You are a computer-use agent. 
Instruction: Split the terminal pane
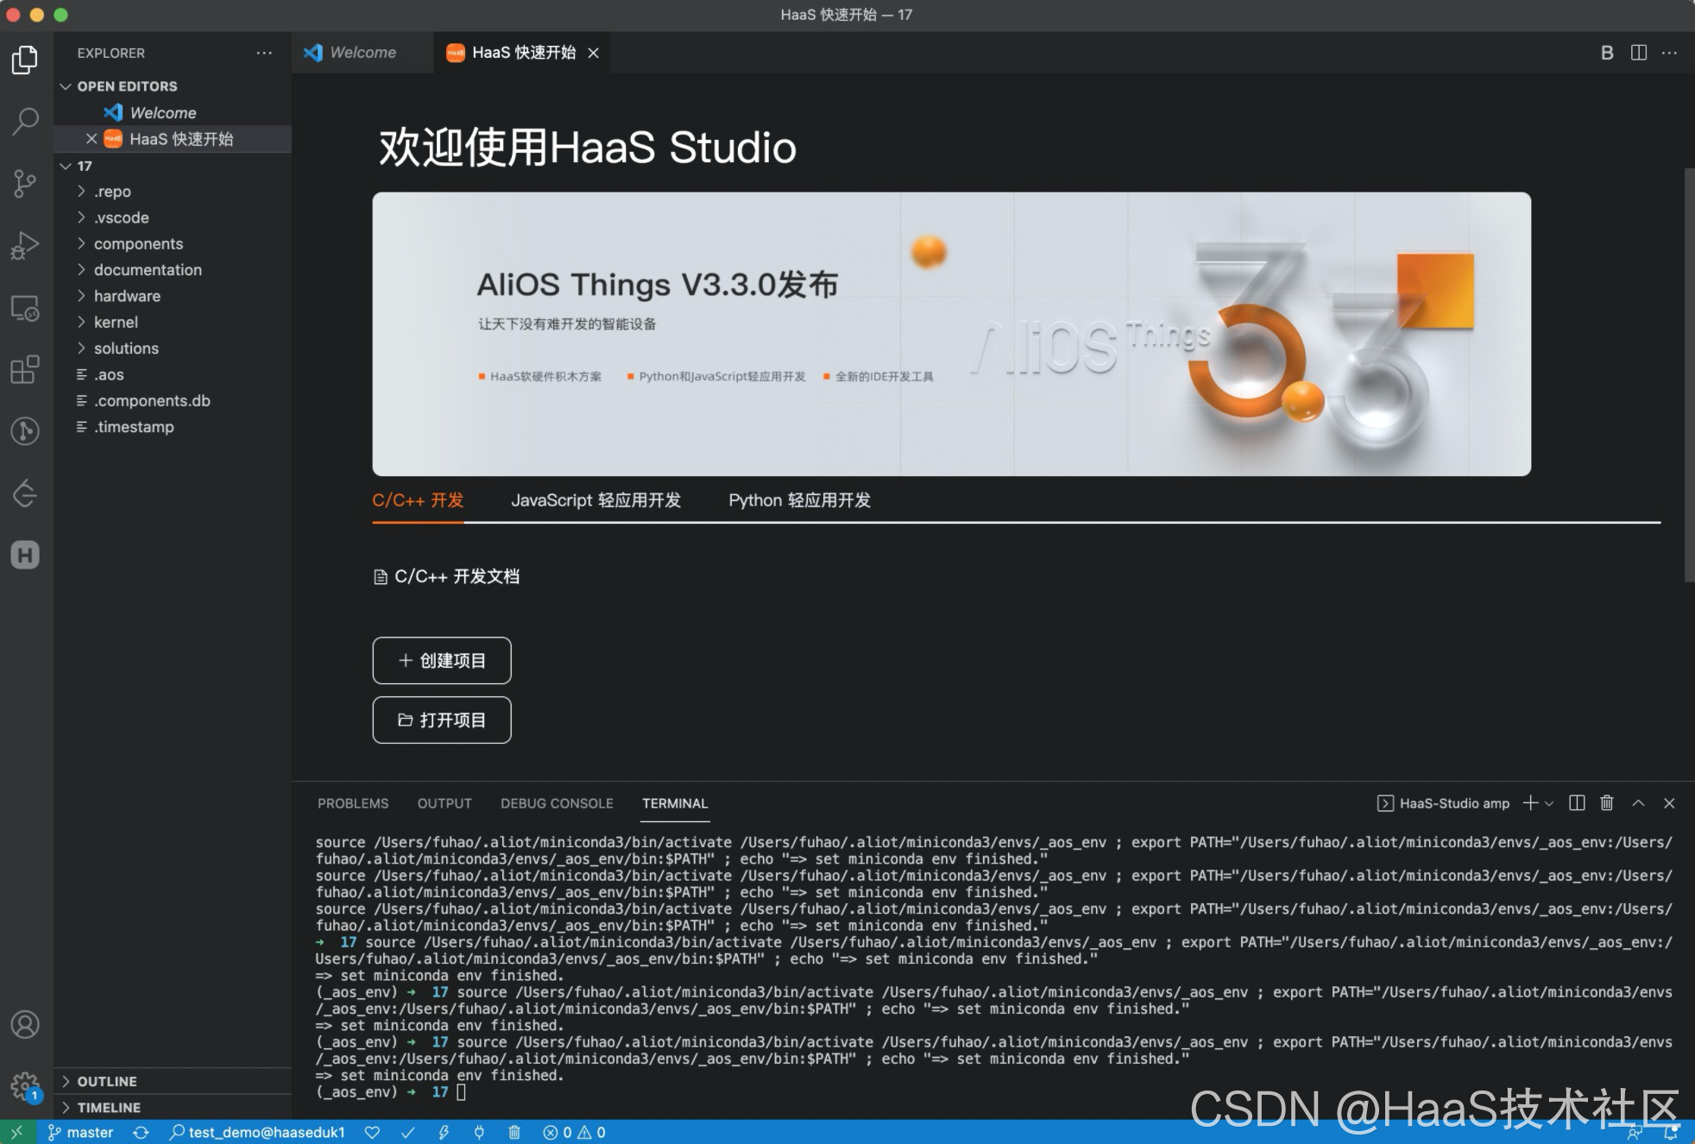coord(1577,803)
